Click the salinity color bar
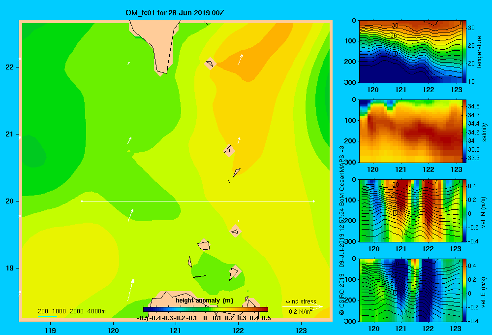Viewport: 492px width, 335px height. point(464,131)
